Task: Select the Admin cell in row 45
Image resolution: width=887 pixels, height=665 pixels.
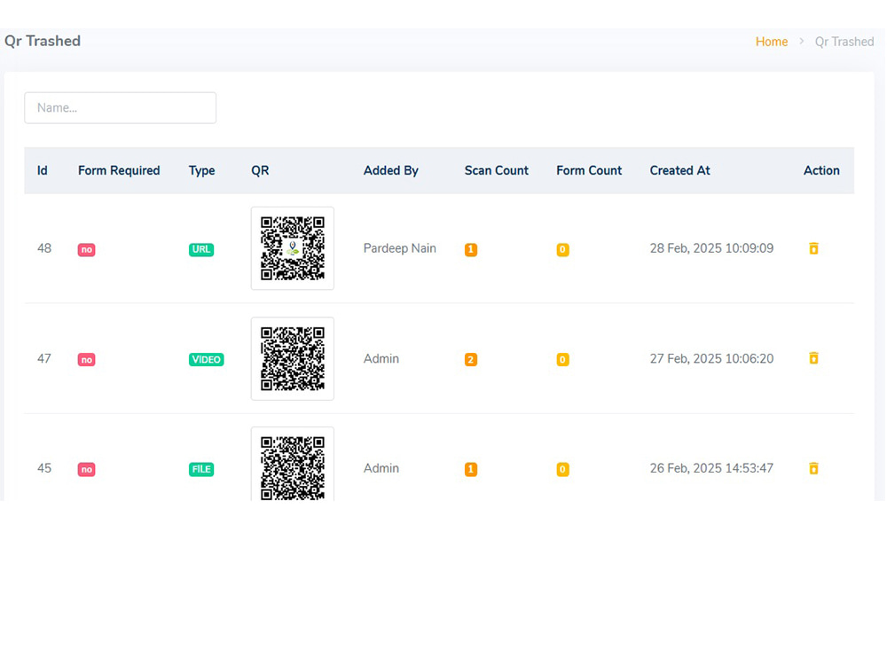Action: pyautogui.click(x=381, y=468)
